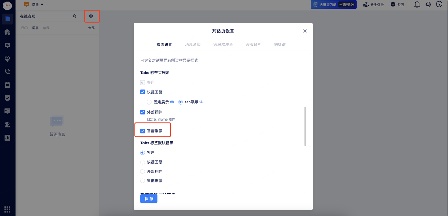Open the clipboard tickets icon in the sidebar
Image resolution: width=448 pixels, height=216 pixels.
7,85
